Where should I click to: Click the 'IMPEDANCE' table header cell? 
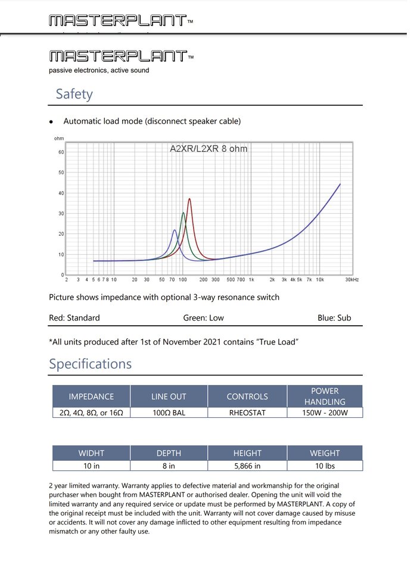(x=91, y=396)
